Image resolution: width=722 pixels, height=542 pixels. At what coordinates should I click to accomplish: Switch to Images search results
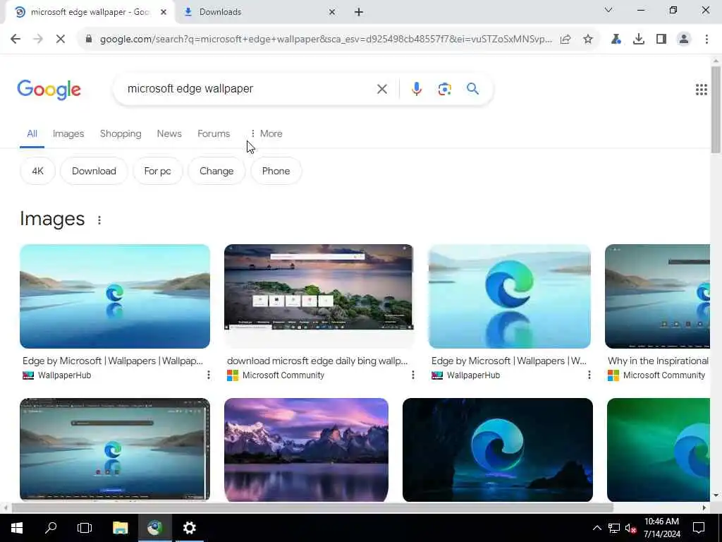(x=68, y=133)
